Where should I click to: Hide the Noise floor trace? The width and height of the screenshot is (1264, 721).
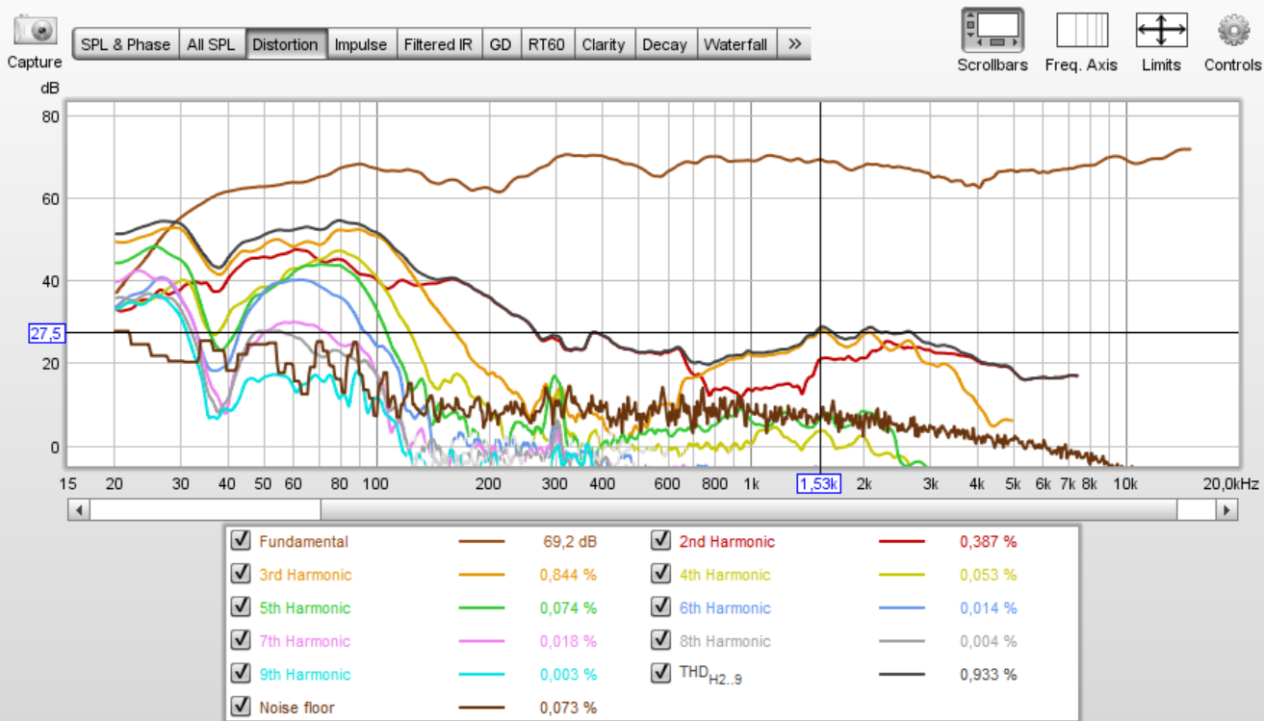(241, 708)
